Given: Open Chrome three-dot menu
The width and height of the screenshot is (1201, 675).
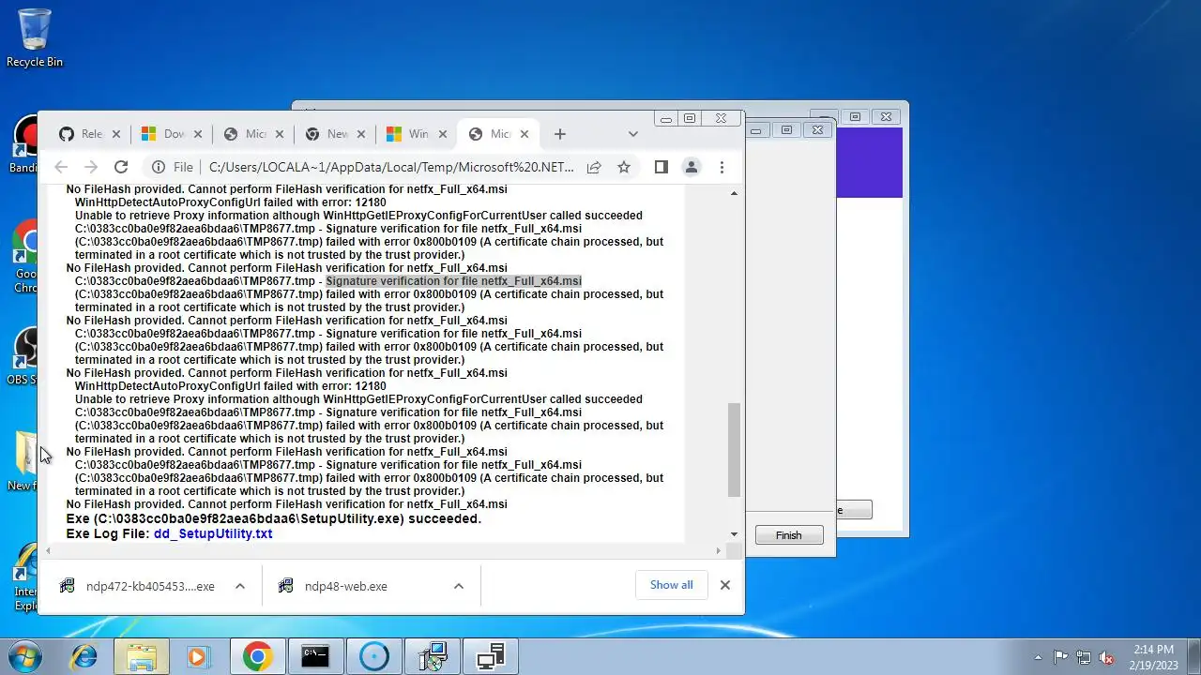Looking at the screenshot, I should [x=722, y=167].
